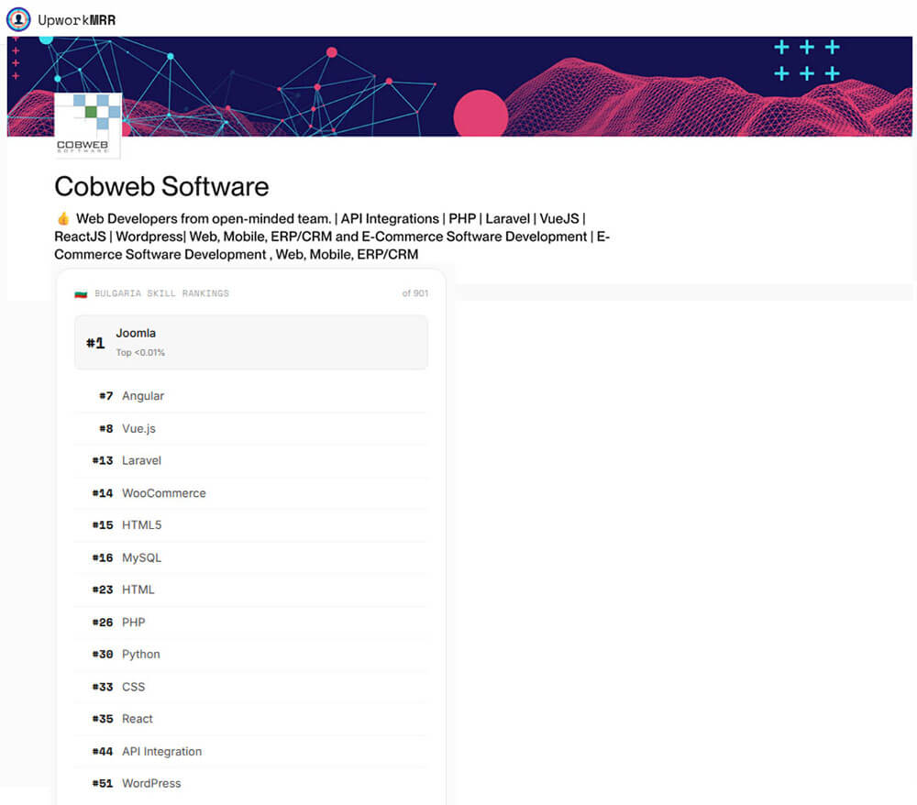This screenshot has height=805, width=917.
Task: Select the Laravel skill row
Action: point(251,460)
